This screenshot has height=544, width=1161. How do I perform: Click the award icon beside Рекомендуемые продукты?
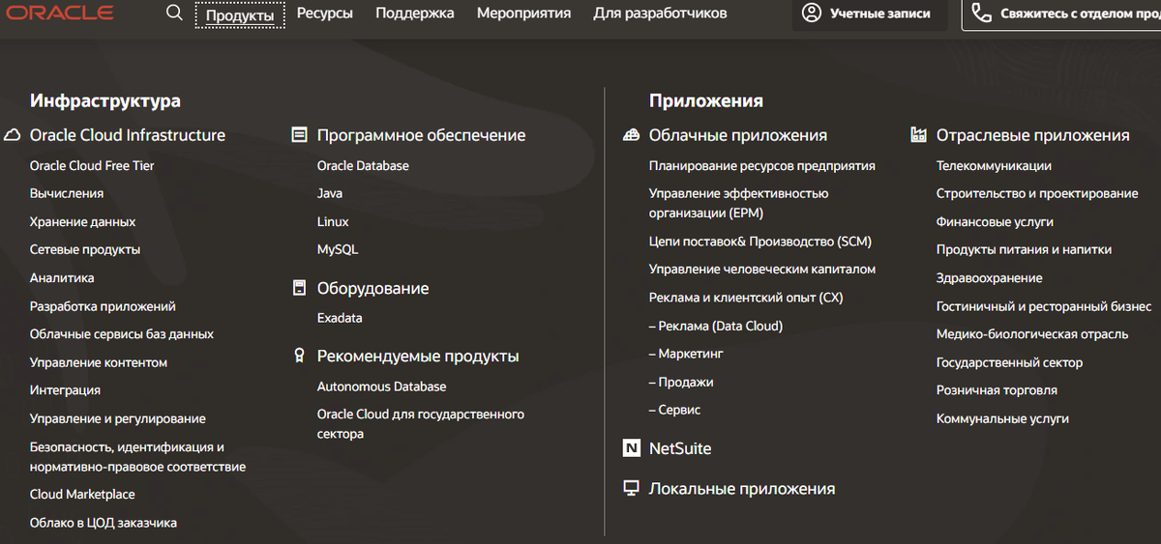(x=299, y=356)
